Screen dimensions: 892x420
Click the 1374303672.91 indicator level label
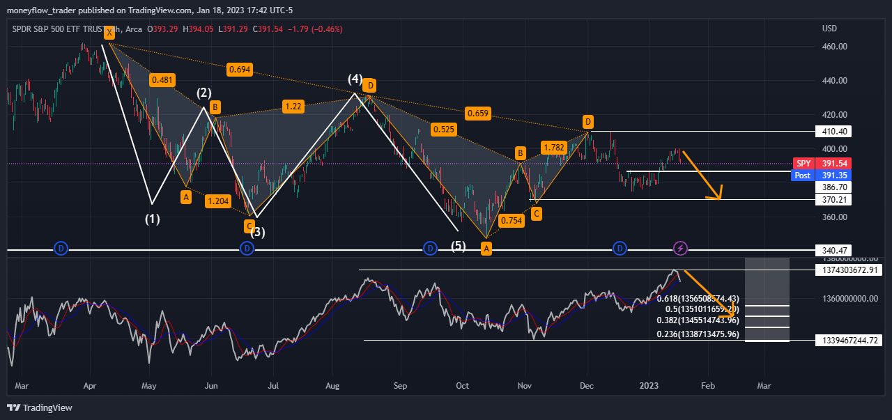pos(849,270)
